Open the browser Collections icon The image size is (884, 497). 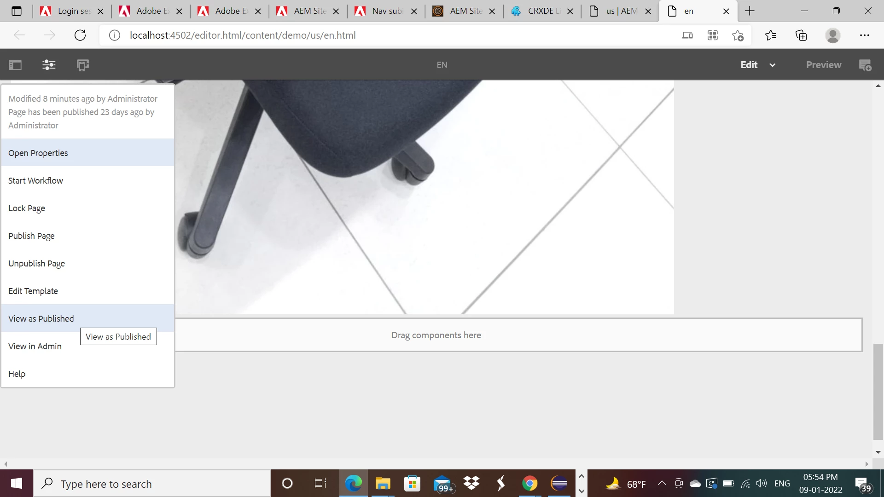coord(801,35)
